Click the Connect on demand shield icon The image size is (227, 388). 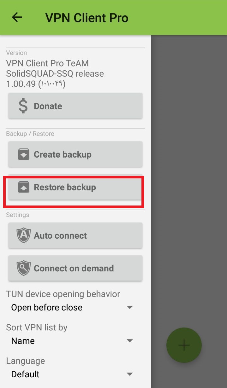(24, 268)
